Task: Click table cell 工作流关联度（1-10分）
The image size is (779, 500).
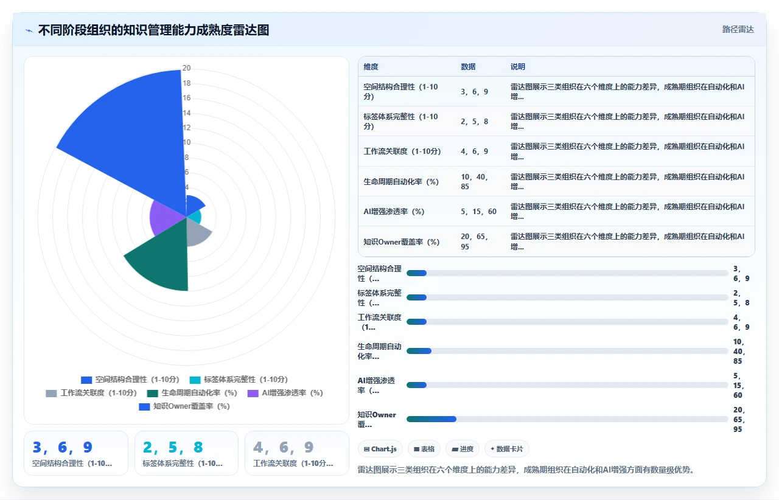Action: tap(407, 151)
